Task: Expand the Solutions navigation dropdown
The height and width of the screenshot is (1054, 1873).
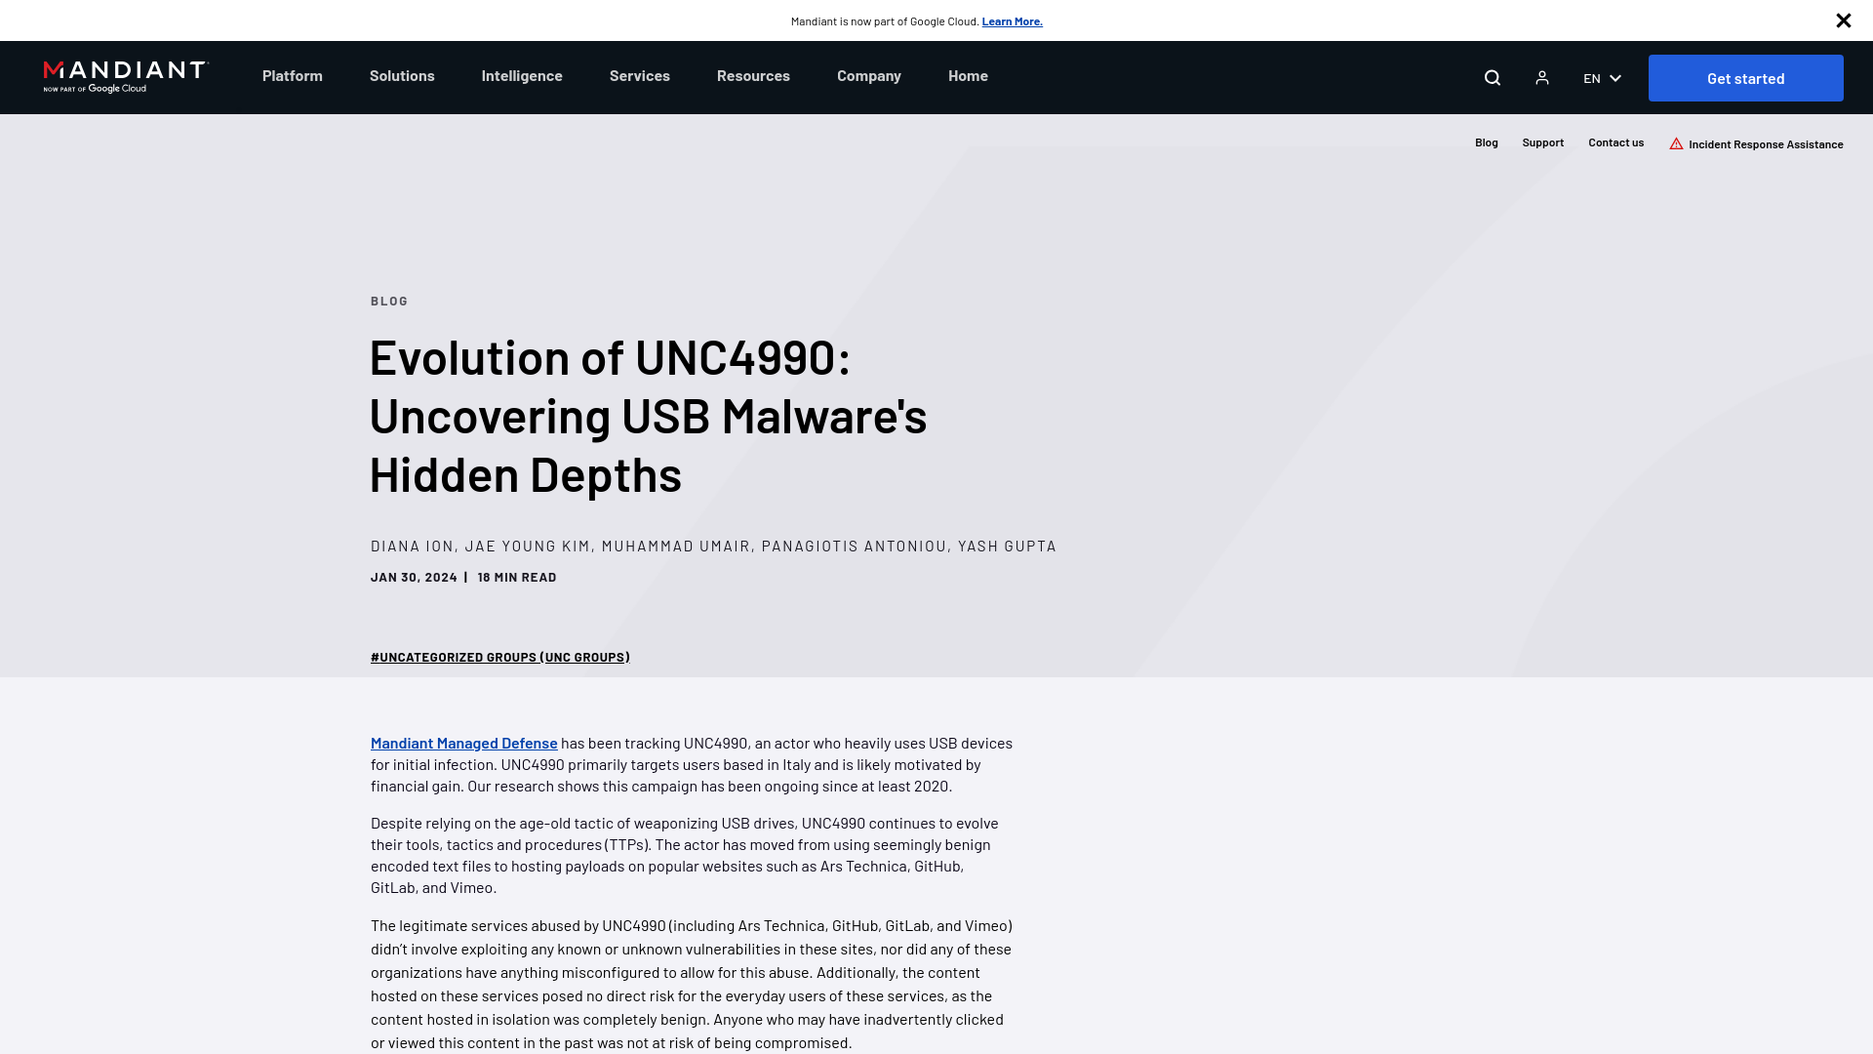Action: tap(401, 74)
